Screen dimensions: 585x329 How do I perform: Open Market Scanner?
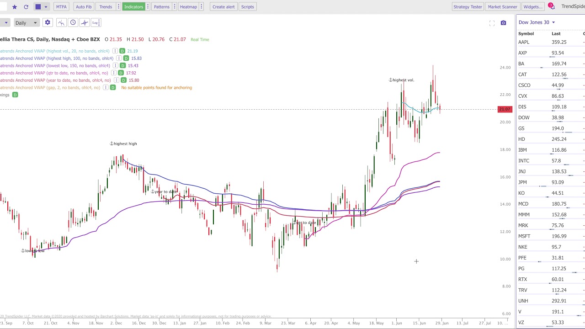502,7
